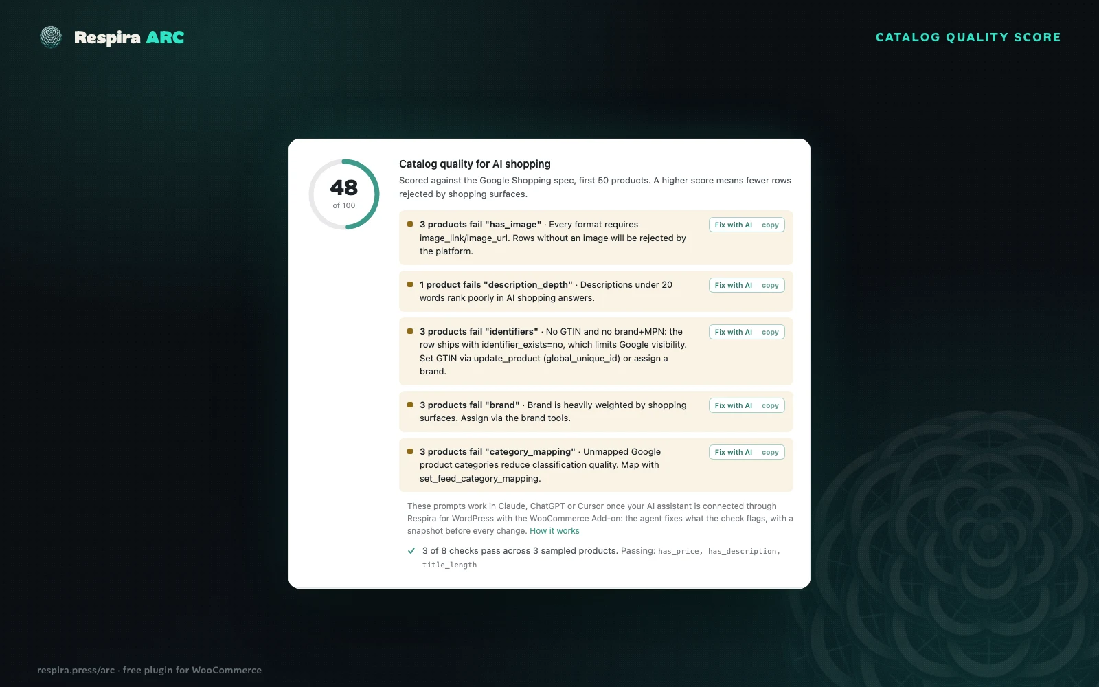Screen dimensions: 1099x687
Task: Copy the brand prompt
Action: coord(770,405)
